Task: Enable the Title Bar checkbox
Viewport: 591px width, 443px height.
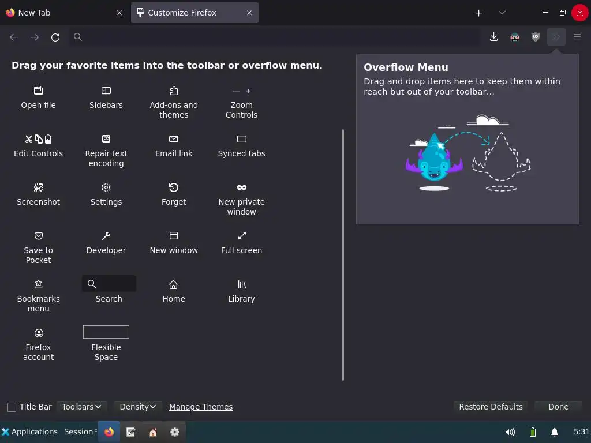Action: click(12, 407)
